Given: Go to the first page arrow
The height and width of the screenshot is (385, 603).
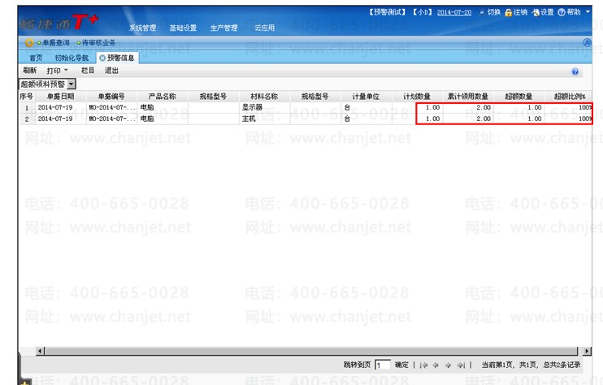Looking at the screenshot, I should (423, 365).
